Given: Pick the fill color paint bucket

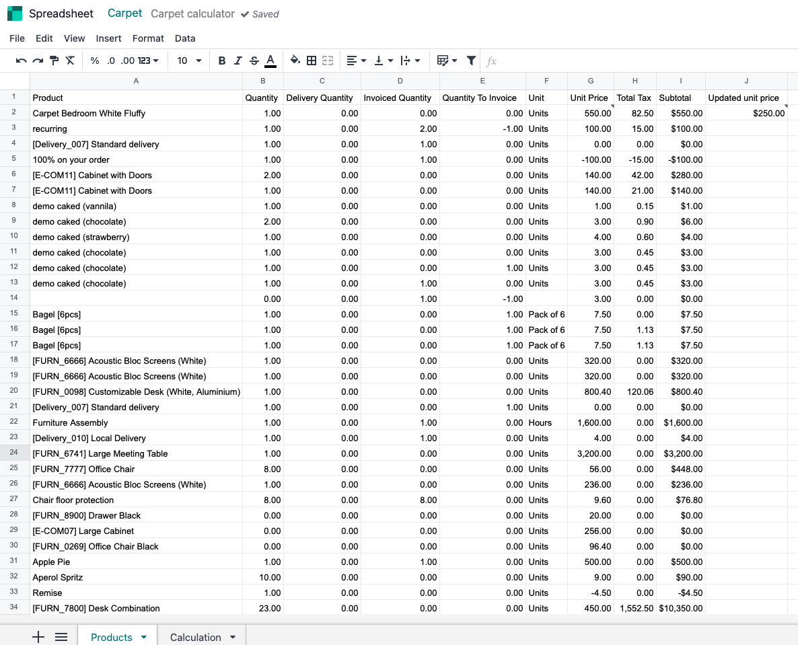Looking at the screenshot, I should pos(295,61).
